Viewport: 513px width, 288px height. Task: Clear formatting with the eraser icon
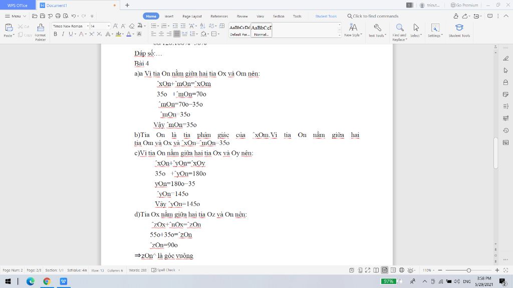point(132,26)
